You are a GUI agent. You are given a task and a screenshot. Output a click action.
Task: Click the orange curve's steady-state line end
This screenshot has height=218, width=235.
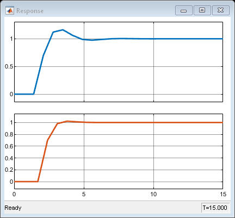click(x=221, y=122)
